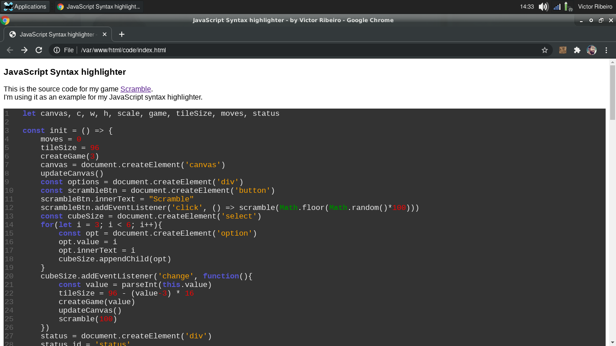Reload the current page
Image resolution: width=616 pixels, height=346 pixels.
tap(39, 50)
